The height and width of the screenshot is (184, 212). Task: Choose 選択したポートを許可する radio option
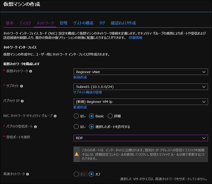(92, 127)
